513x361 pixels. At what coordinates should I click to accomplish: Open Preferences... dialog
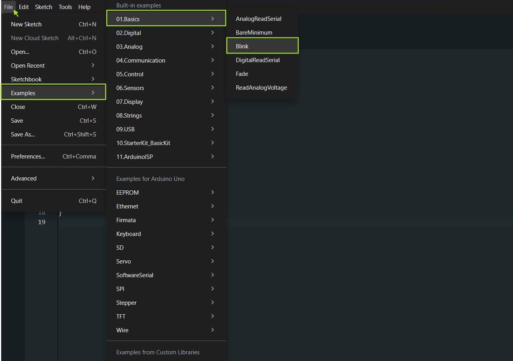(x=53, y=157)
